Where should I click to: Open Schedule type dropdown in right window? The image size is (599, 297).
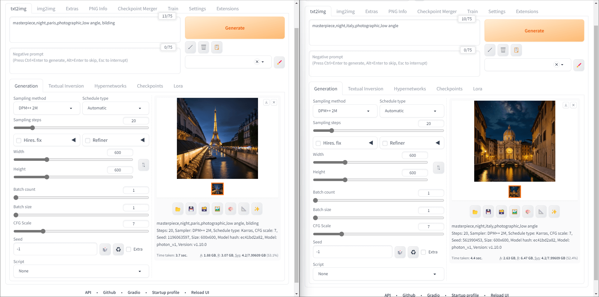coord(412,111)
